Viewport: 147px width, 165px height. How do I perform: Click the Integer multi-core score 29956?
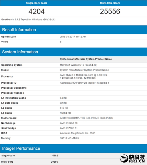(x=54, y=162)
